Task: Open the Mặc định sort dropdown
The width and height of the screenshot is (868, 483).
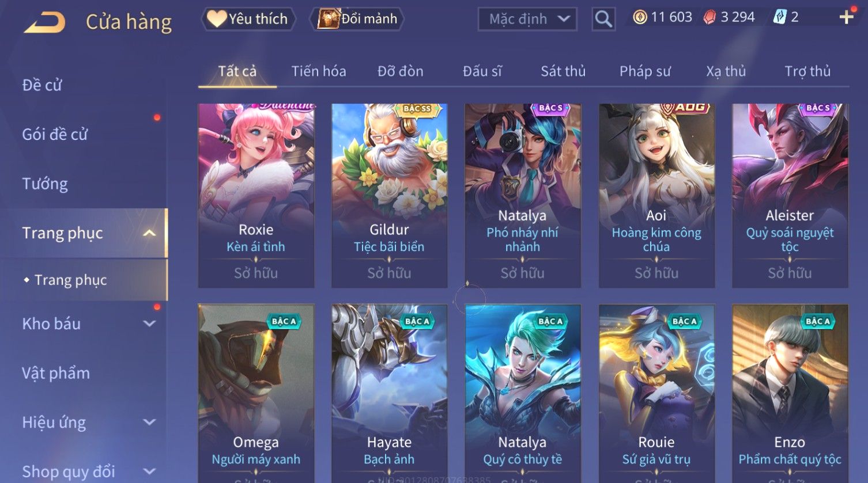Action: tap(527, 19)
